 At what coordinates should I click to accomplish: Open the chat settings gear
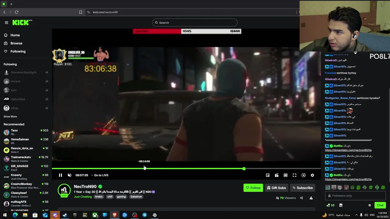(x=370, y=205)
